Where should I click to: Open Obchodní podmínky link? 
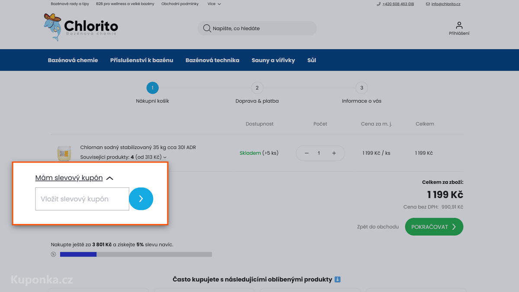click(x=180, y=4)
